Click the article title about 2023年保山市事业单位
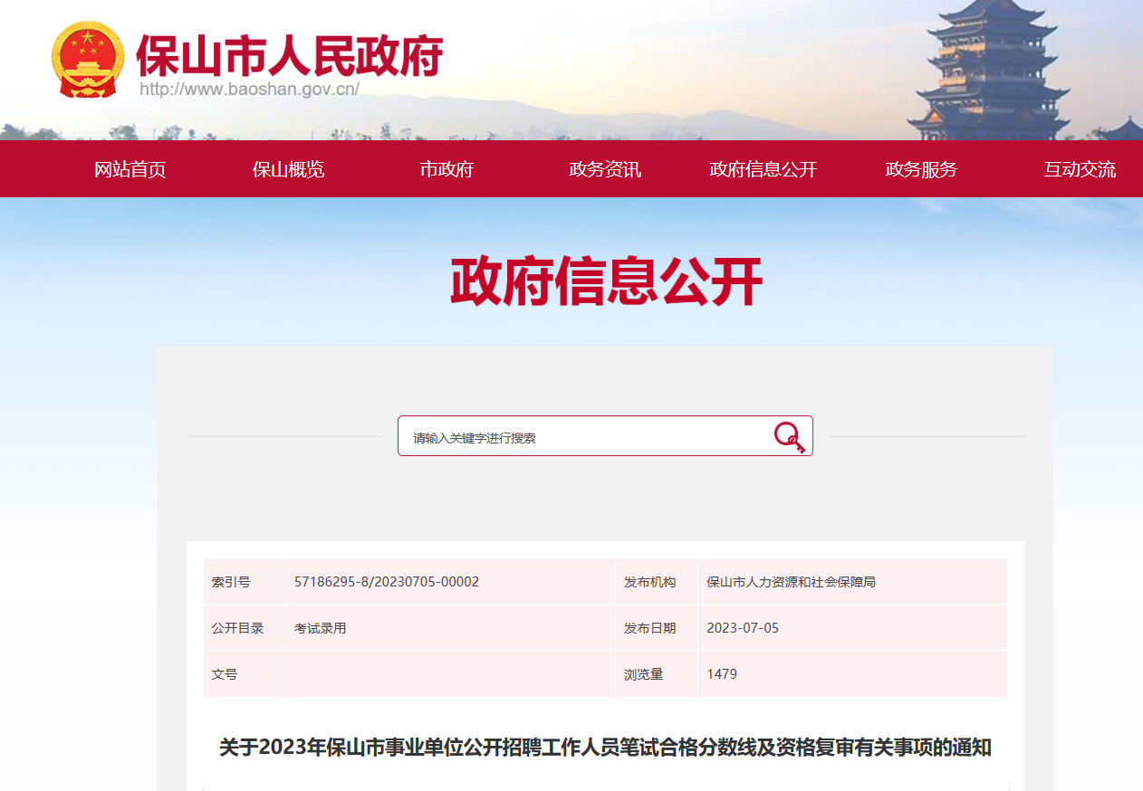The image size is (1143, 791). [605, 748]
